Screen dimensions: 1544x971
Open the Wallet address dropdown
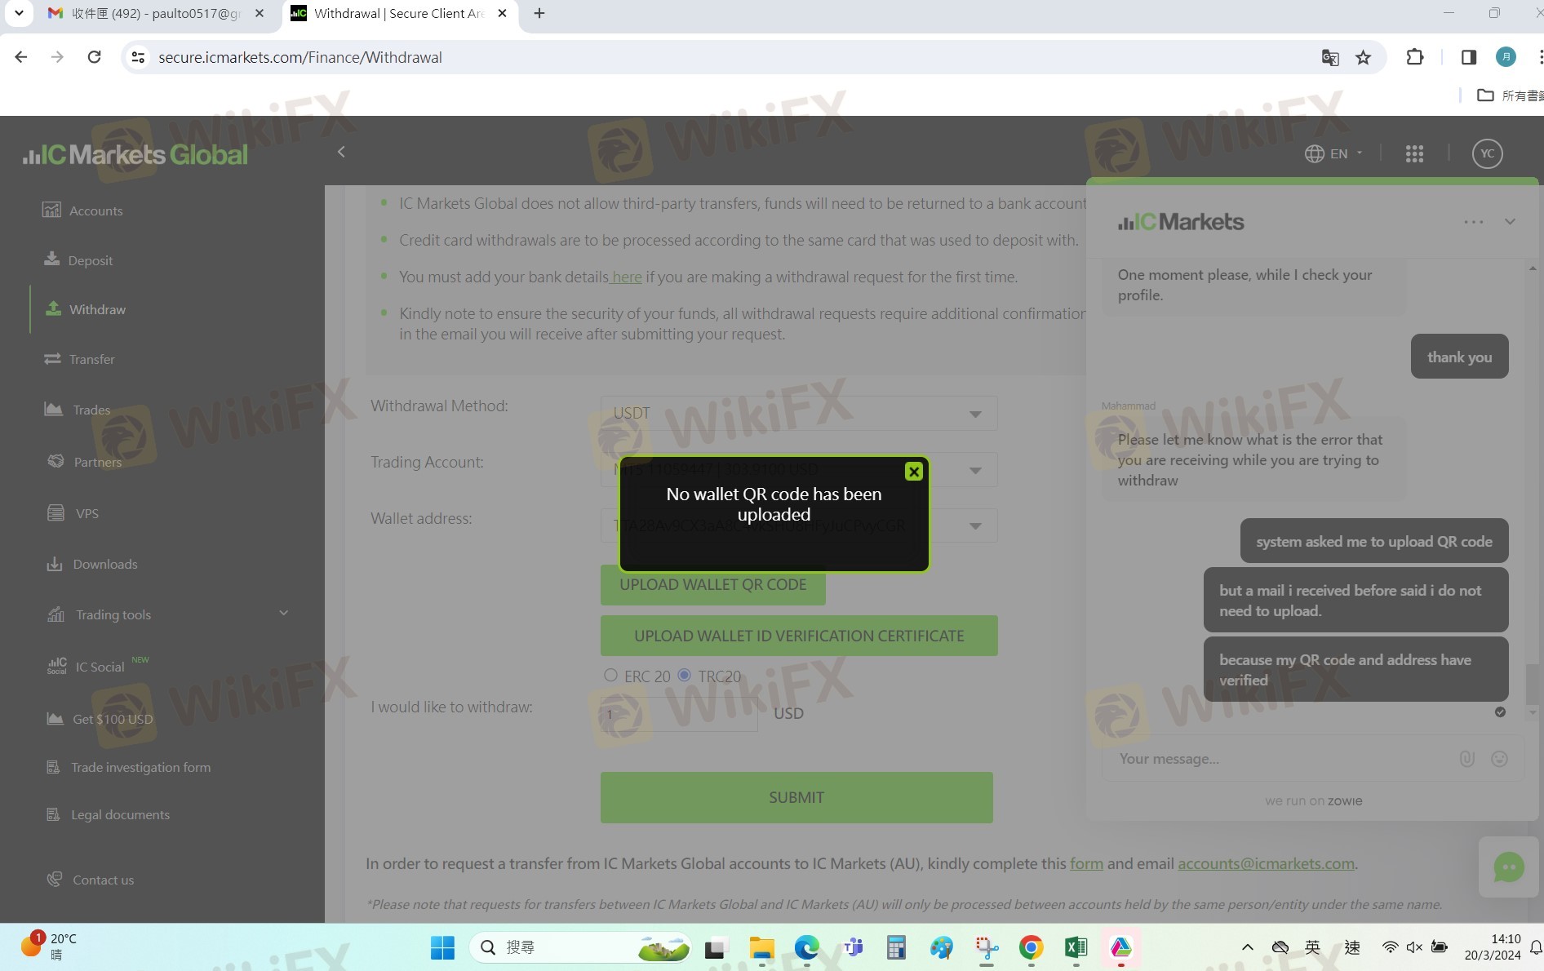[799, 525]
